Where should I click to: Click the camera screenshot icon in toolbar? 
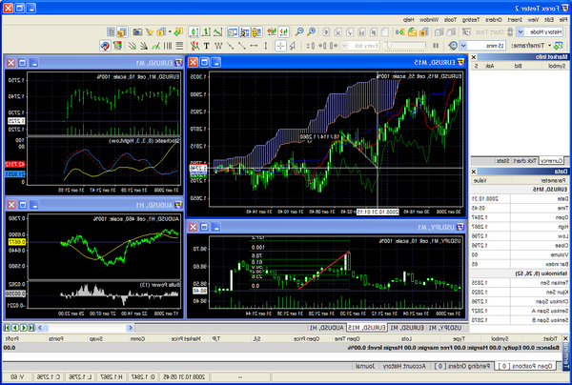137,31
